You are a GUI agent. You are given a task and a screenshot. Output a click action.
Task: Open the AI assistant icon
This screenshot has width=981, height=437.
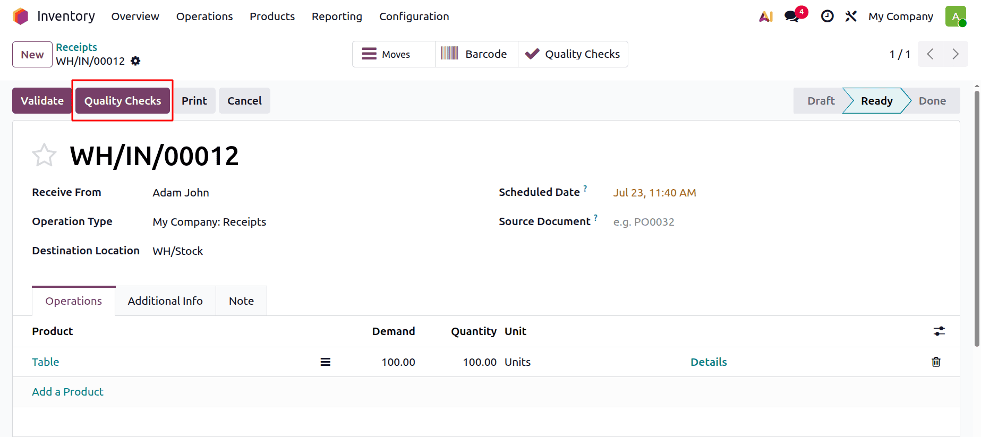(x=766, y=16)
